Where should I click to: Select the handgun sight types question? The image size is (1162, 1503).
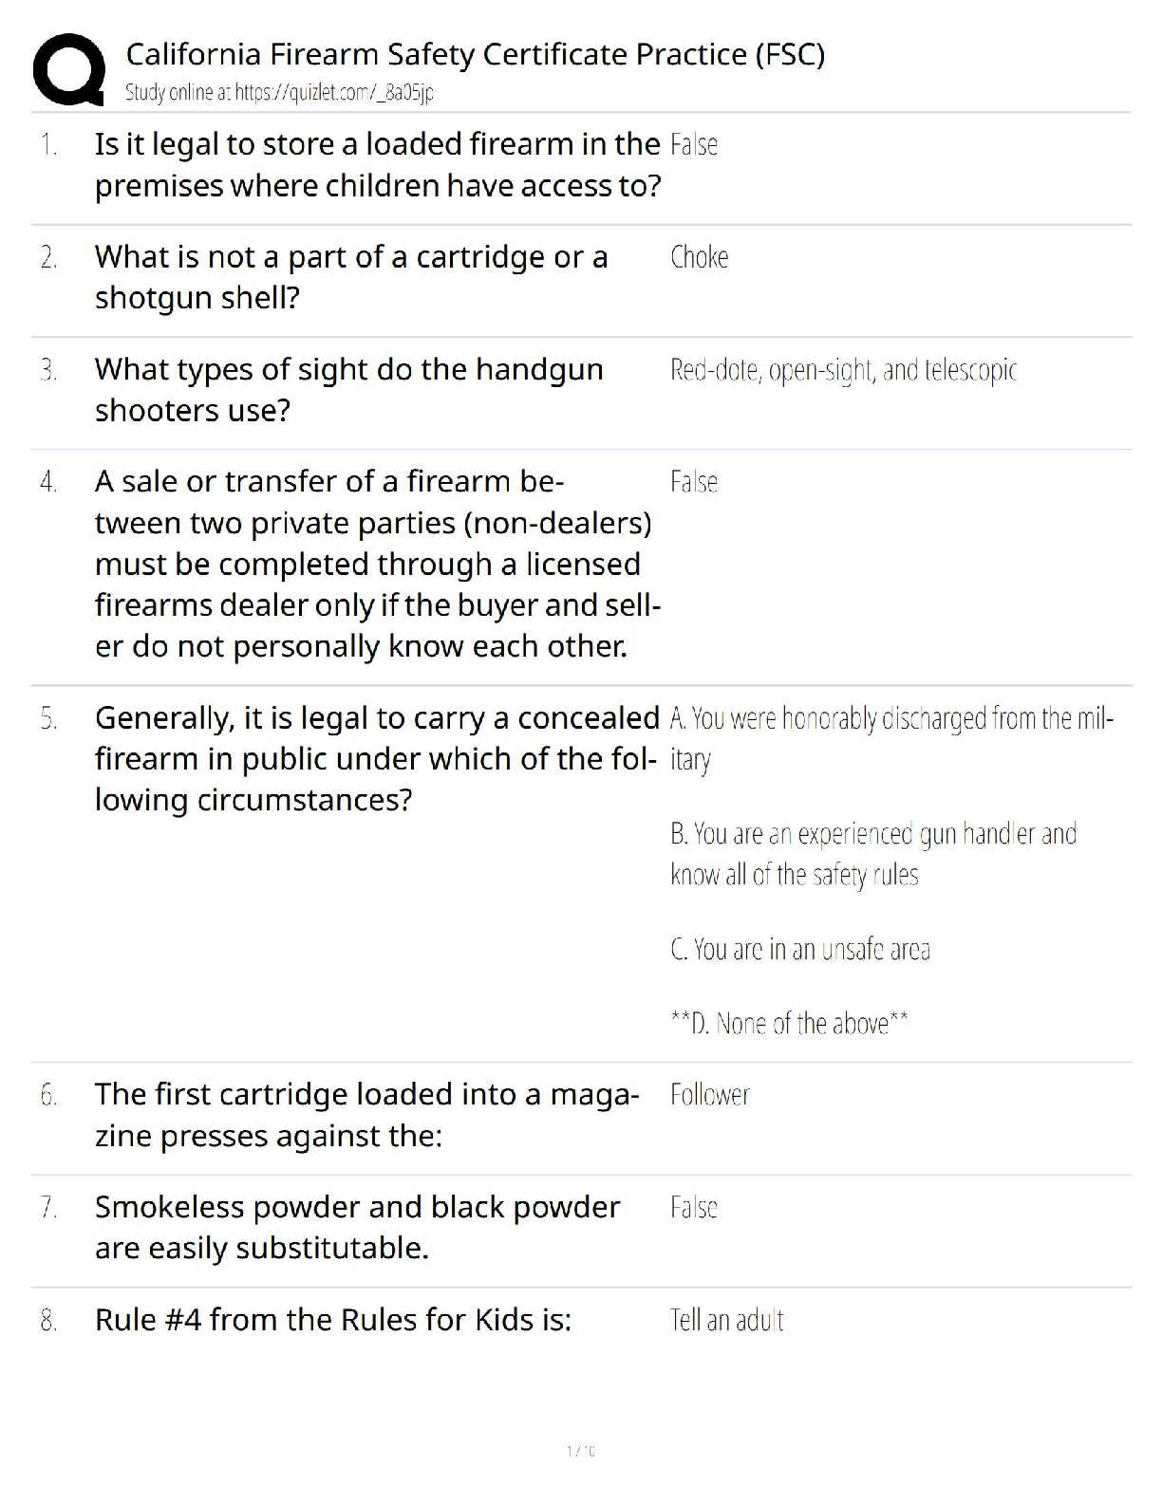click(x=348, y=390)
